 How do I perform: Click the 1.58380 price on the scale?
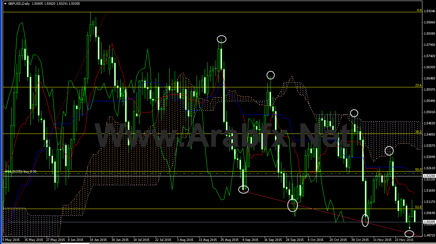point(429,34)
